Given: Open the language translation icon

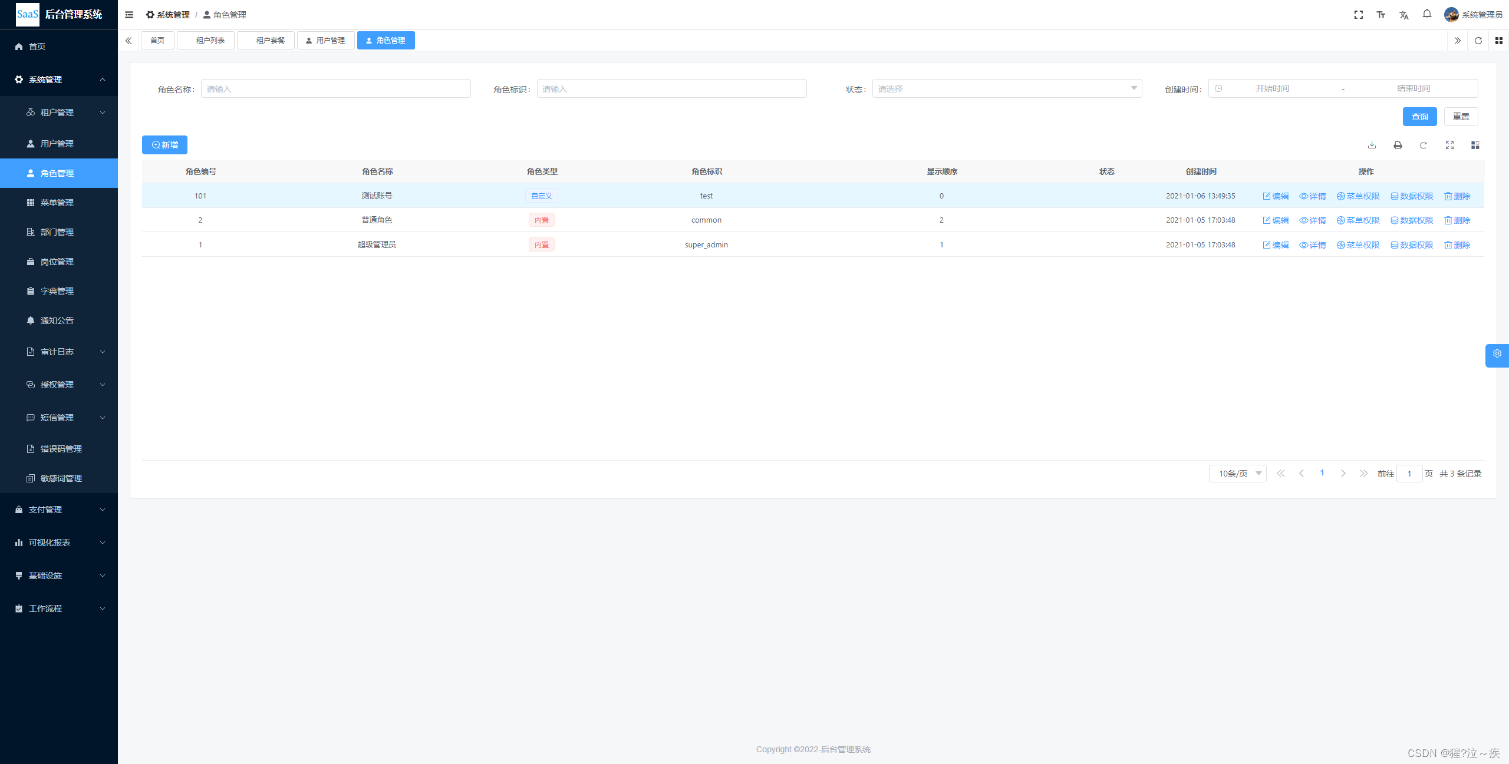Looking at the screenshot, I should click(x=1403, y=15).
